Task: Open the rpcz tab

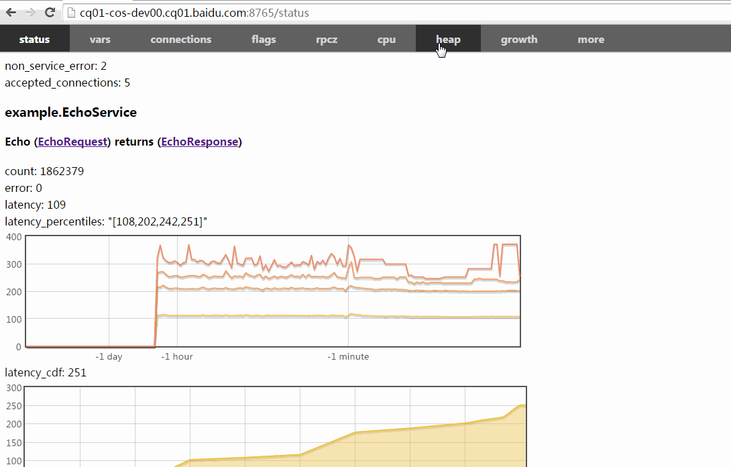Action: click(x=327, y=39)
